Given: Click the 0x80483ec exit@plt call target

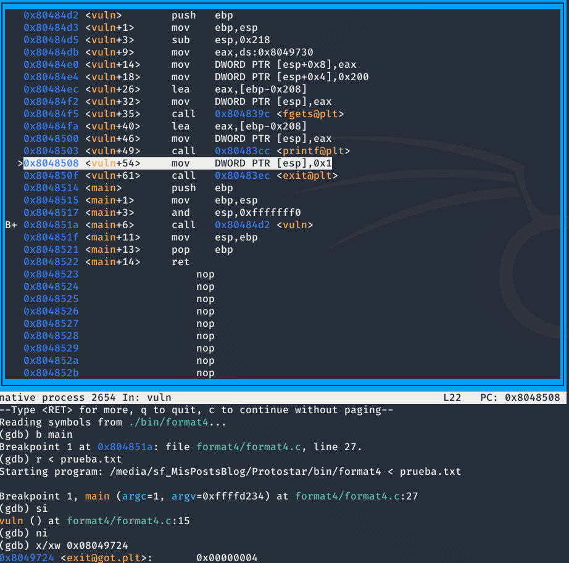Looking at the screenshot, I should point(276,176).
